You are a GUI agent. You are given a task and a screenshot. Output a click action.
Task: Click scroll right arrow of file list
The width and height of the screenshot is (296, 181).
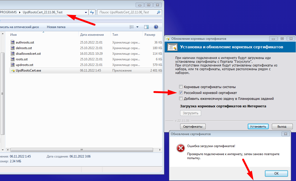tap(160, 150)
